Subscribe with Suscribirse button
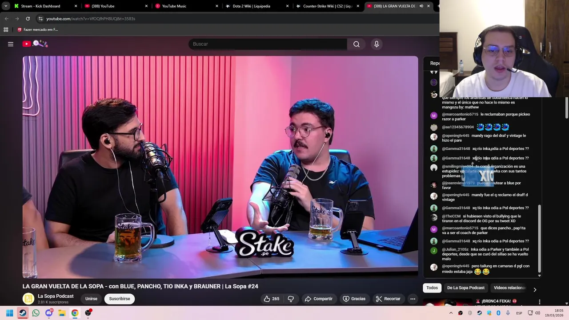569x320 pixels. [120, 299]
